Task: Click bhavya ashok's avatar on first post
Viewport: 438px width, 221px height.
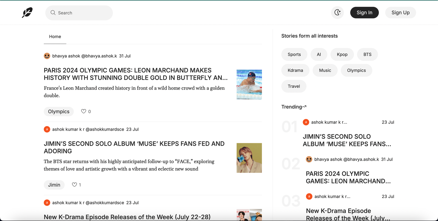Action: [47, 56]
